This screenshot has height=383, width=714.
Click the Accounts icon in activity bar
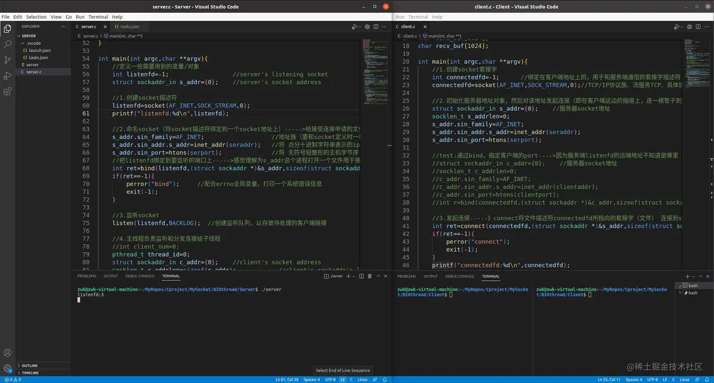[x=8, y=353]
